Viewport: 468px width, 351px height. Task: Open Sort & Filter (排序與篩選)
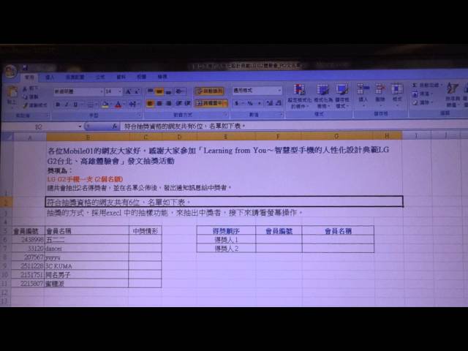coord(452,96)
